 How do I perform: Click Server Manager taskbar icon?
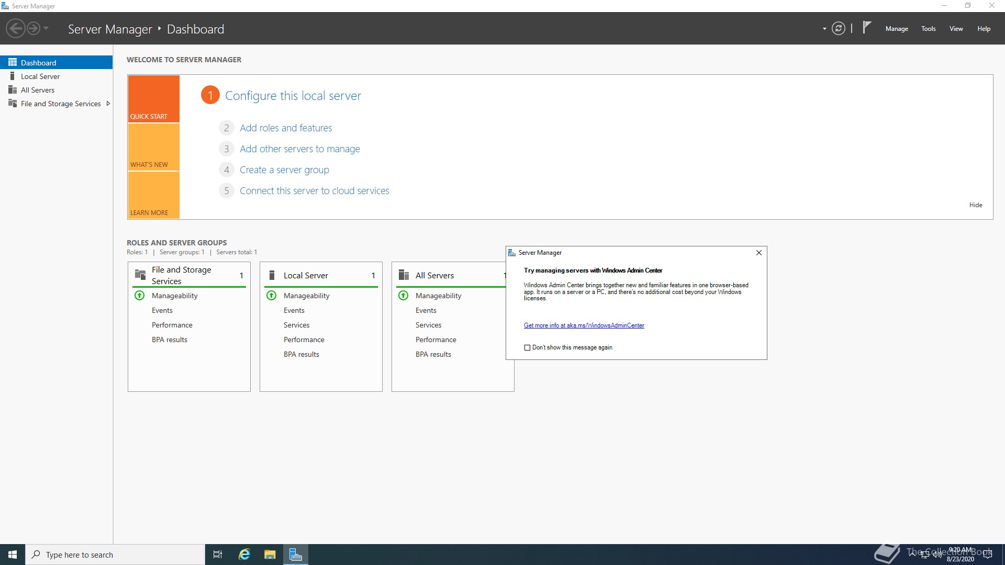pos(296,555)
